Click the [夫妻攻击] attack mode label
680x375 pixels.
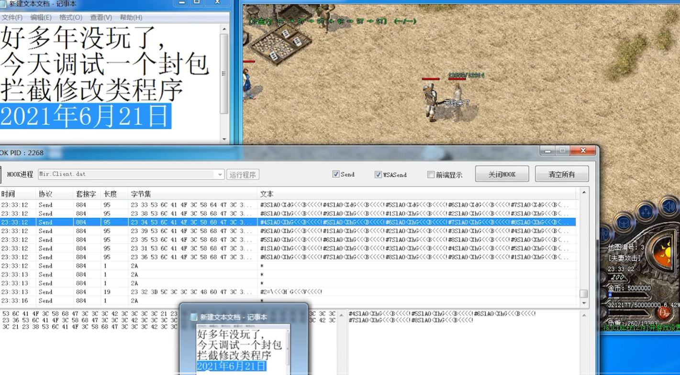click(624, 258)
